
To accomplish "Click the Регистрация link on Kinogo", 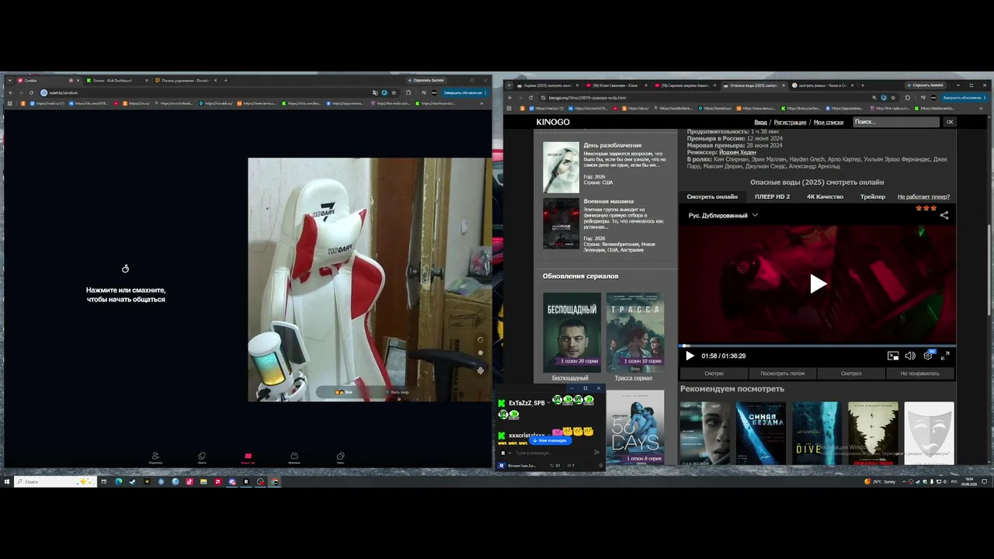I will [x=790, y=122].
